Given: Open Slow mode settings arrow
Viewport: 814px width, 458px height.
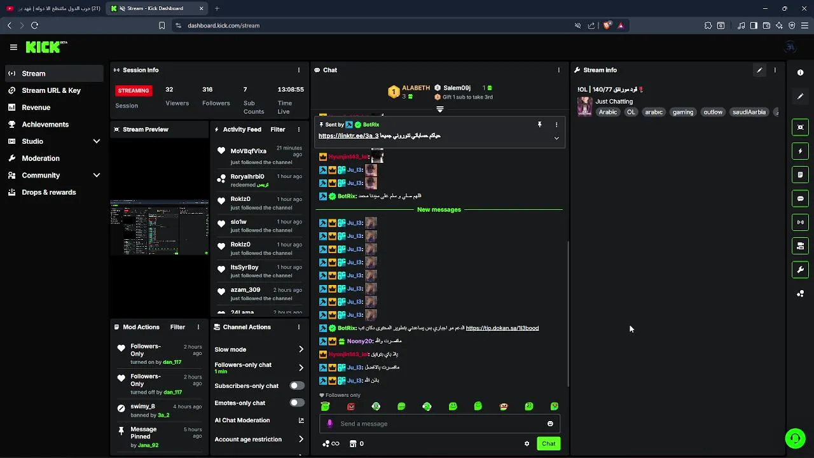Looking at the screenshot, I should coord(301,349).
